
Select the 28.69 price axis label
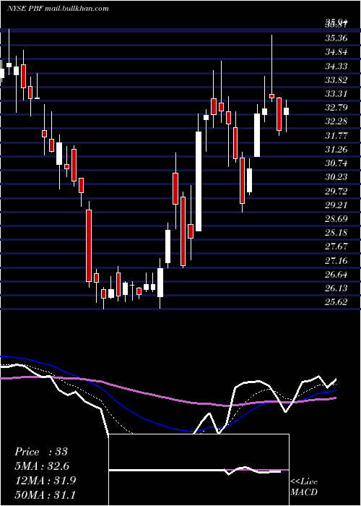click(x=336, y=219)
